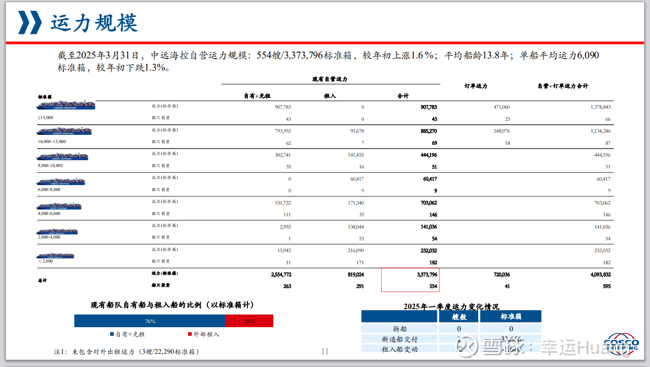
Task: Click the owned capacity value 531,722
Action: tap(282, 203)
